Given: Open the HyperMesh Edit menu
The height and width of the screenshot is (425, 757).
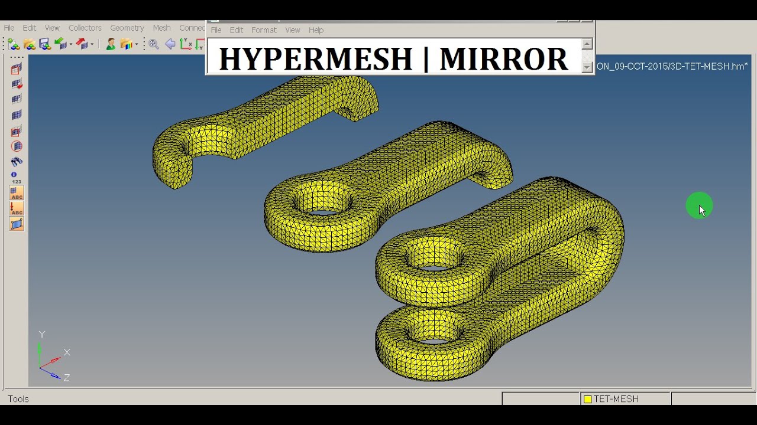Looking at the screenshot, I should point(30,28).
